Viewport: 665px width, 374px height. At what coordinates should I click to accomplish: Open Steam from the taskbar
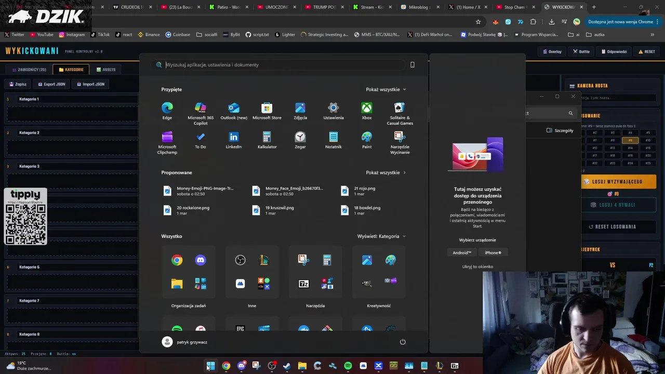pos(287,366)
